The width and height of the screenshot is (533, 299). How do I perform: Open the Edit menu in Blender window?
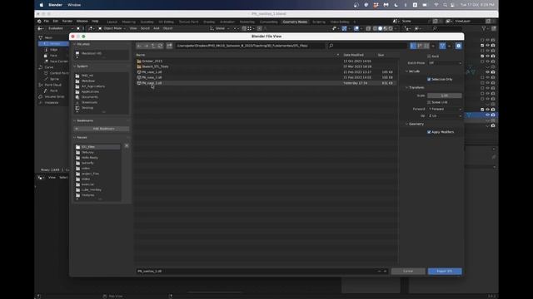(56, 22)
